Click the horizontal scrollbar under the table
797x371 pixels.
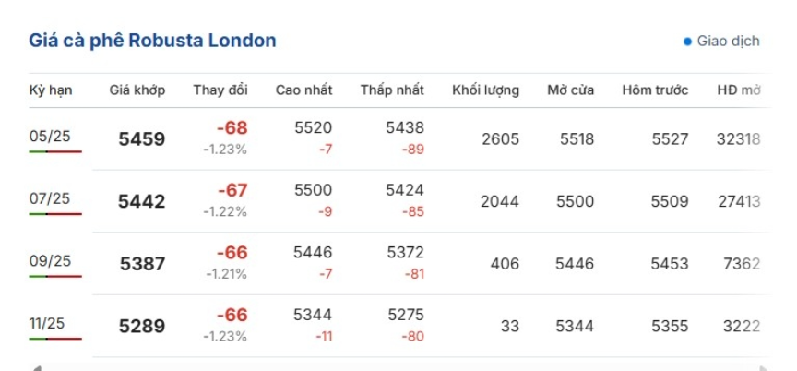[397, 368]
